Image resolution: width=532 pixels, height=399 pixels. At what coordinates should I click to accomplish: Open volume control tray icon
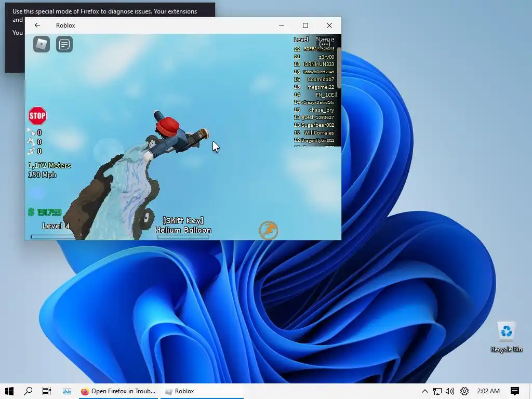point(450,391)
